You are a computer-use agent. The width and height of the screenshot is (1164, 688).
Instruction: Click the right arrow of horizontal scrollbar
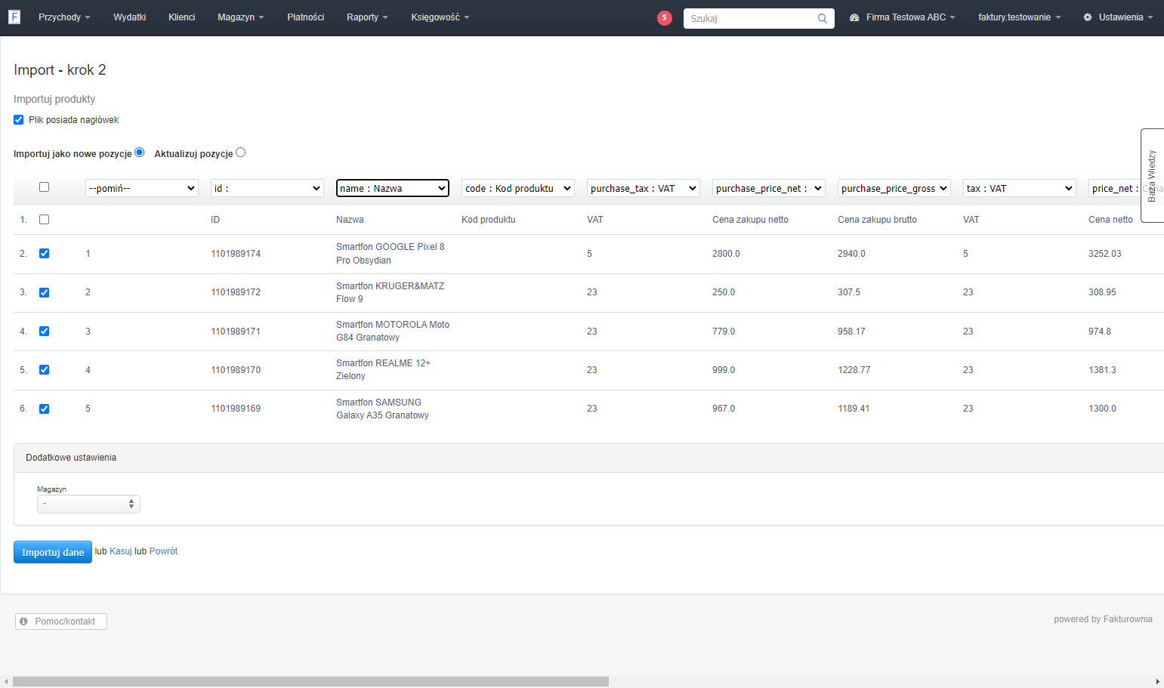(1158, 682)
